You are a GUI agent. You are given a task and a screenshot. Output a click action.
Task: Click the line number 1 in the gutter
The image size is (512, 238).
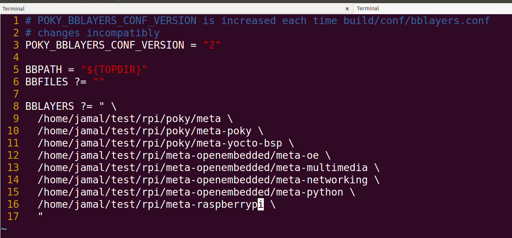click(16, 20)
